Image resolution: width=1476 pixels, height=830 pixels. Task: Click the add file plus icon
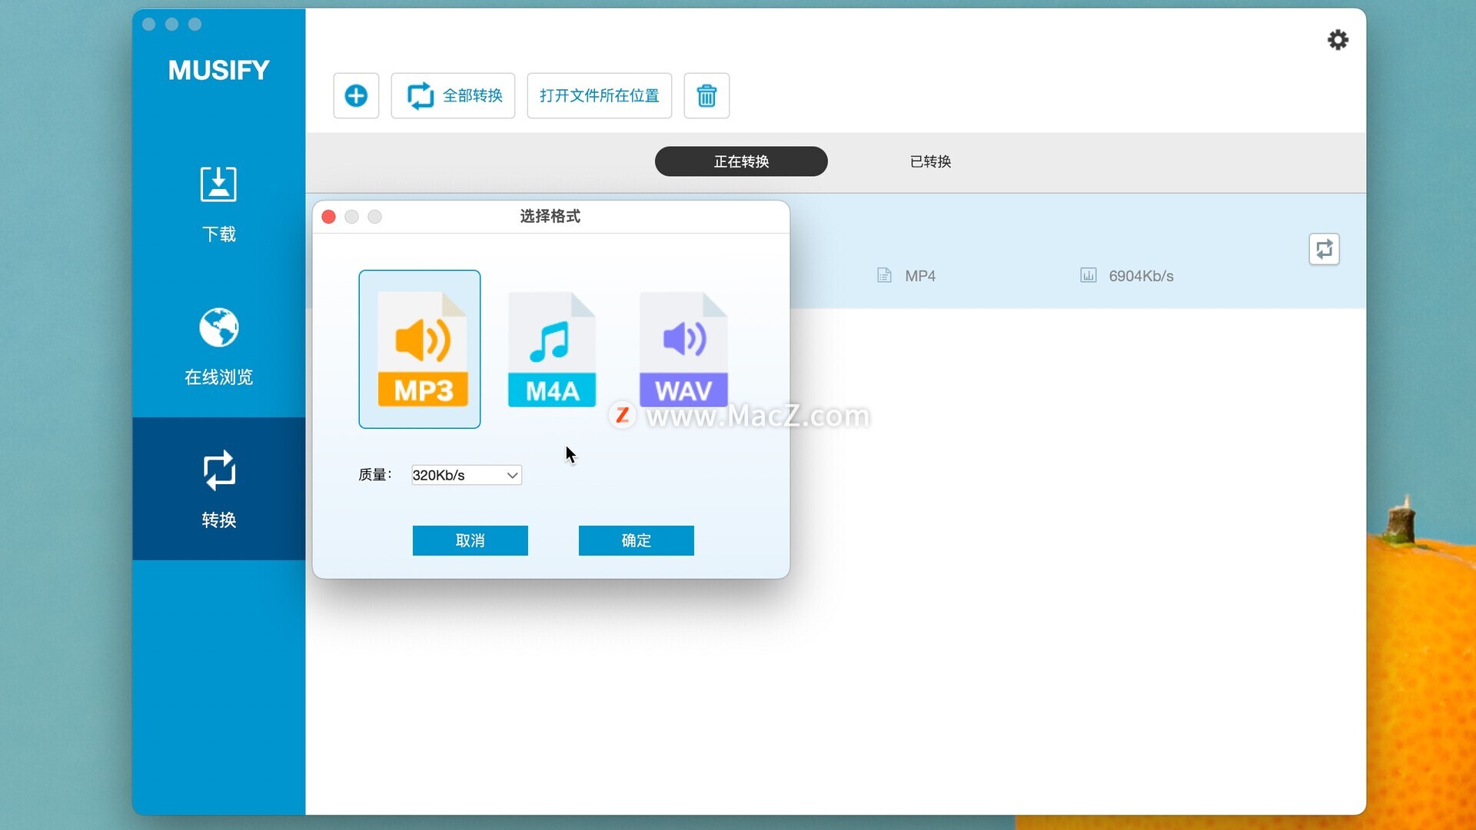356,96
